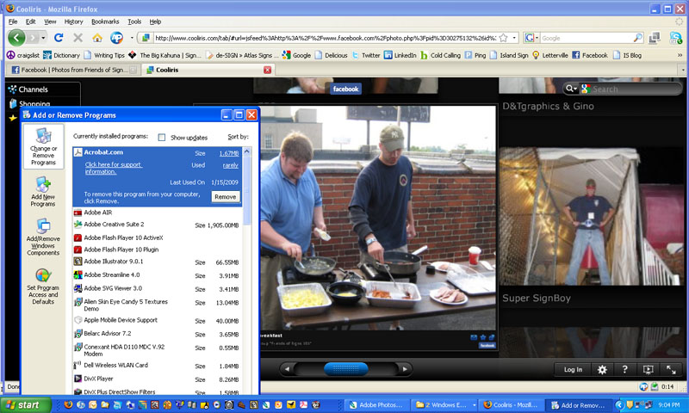689x413 pixels.
Task: Click the facebook badge above the photo
Action: pos(346,89)
